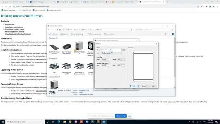Click the Search Devices and Printers box

(x=154, y=30)
